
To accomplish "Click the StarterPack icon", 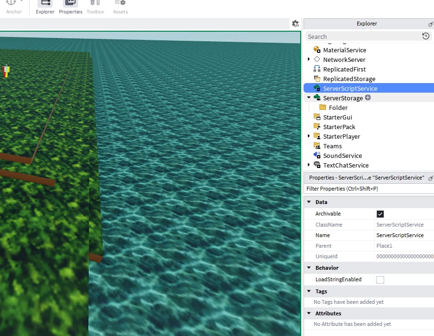I will 317,127.
